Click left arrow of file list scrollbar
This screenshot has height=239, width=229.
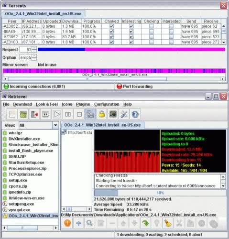pyautogui.click(x=4, y=228)
